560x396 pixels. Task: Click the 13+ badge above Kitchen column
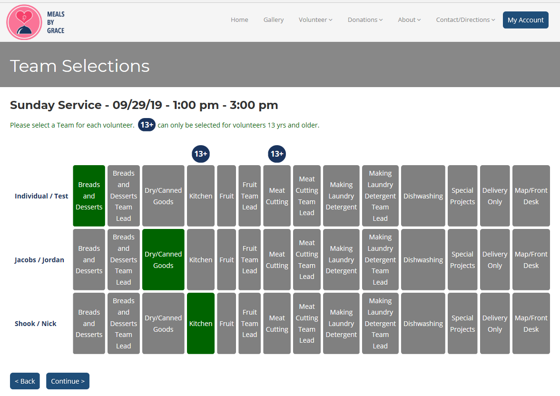(x=201, y=154)
